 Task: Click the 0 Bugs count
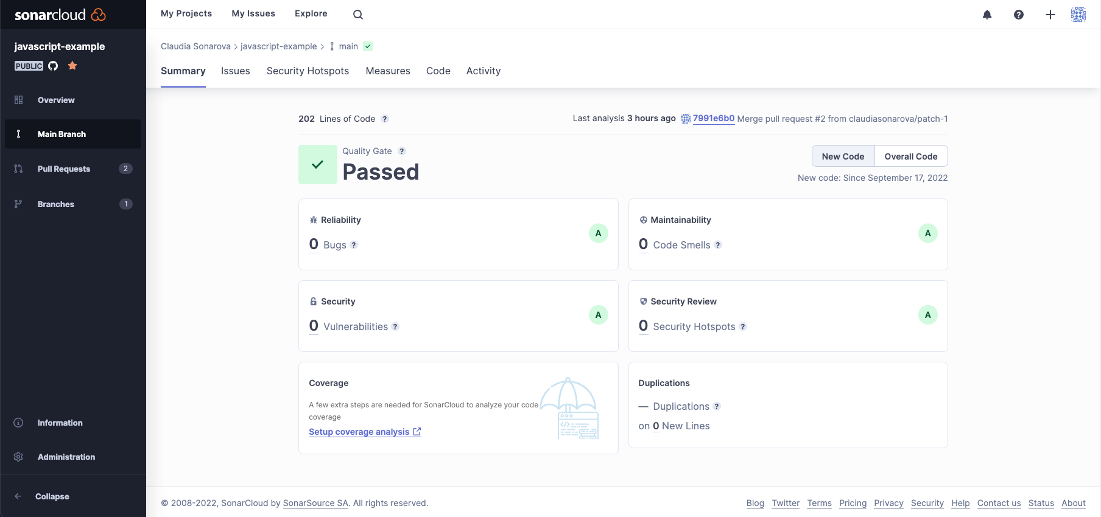314,244
